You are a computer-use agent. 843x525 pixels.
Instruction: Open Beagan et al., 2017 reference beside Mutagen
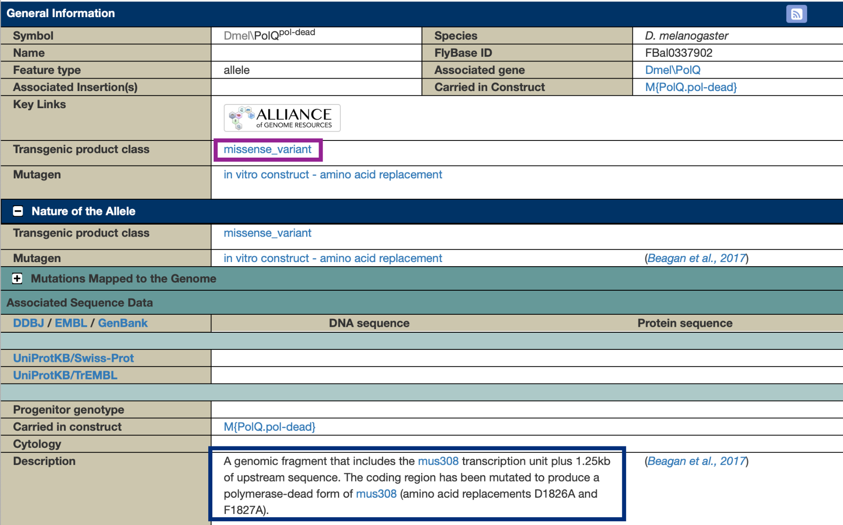coord(696,258)
